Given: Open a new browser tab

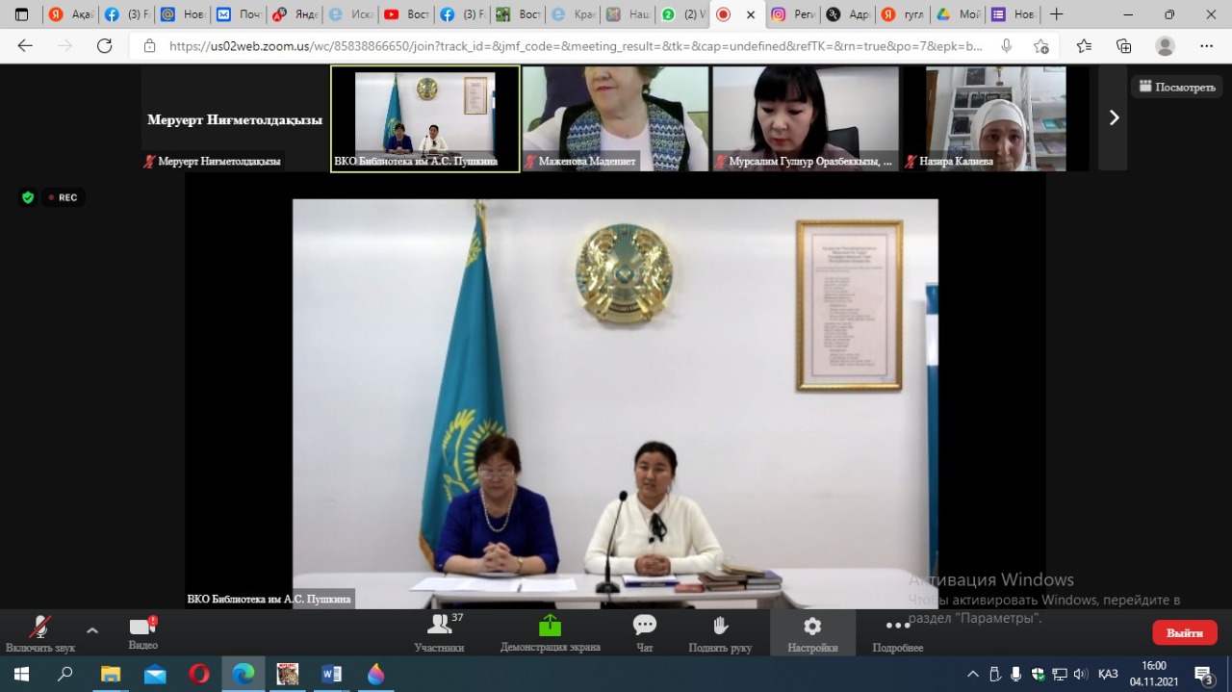Looking at the screenshot, I should click(1057, 14).
